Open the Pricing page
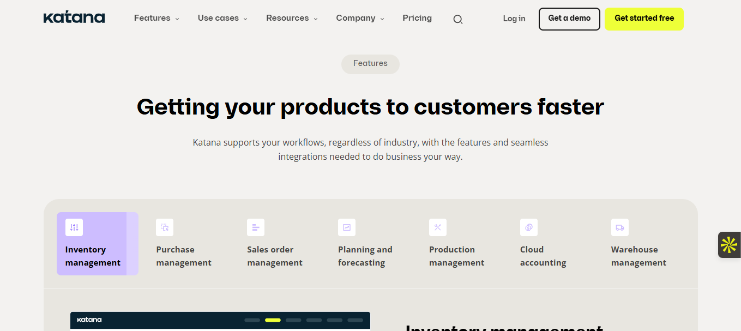Viewport: 741px width, 331px height. pos(417,18)
